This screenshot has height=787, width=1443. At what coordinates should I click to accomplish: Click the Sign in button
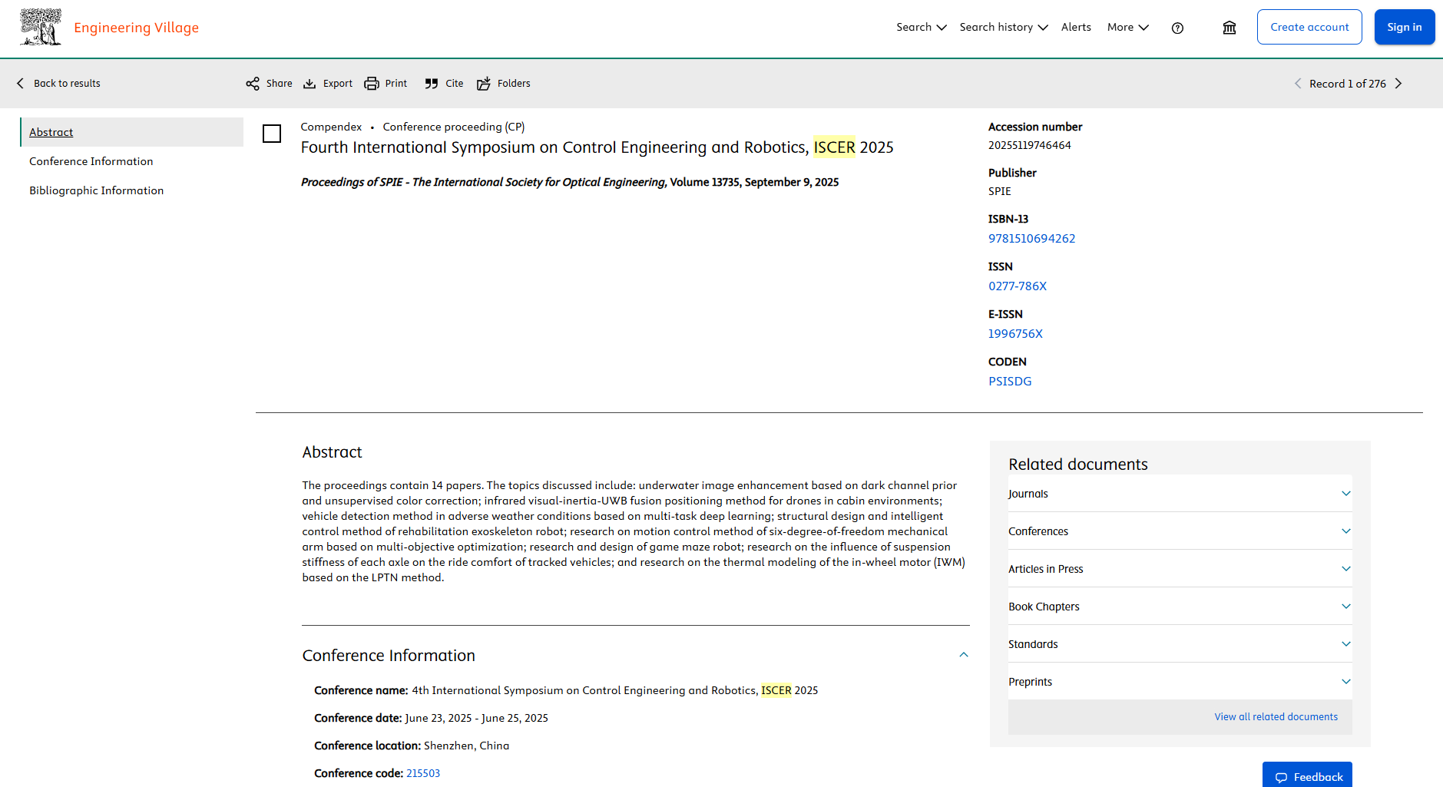[x=1404, y=28]
